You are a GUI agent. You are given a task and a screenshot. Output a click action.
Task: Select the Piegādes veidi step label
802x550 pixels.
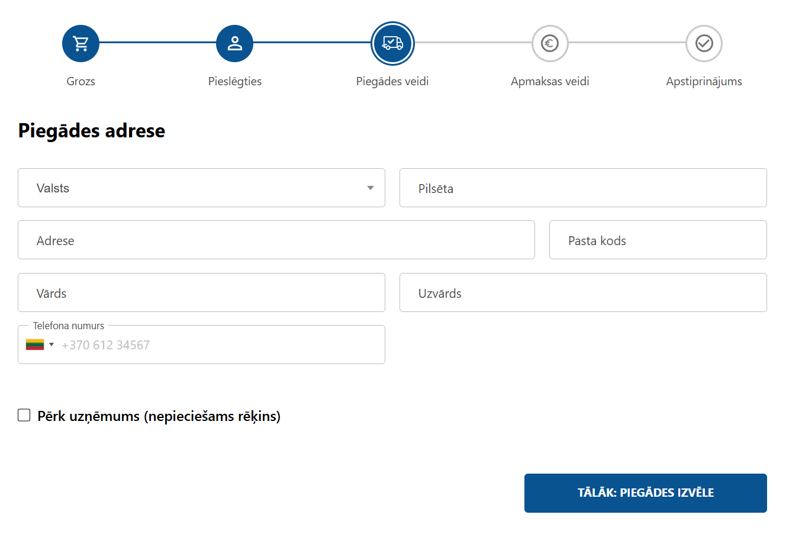[x=392, y=81]
